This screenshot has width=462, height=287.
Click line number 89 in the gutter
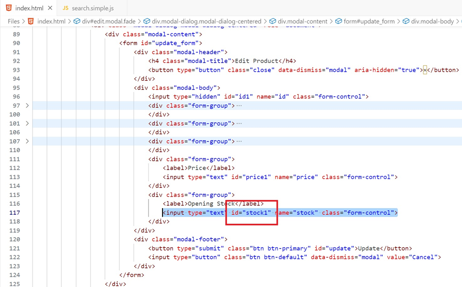coord(16,34)
